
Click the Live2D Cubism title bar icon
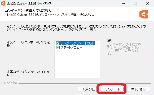click(3, 3)
